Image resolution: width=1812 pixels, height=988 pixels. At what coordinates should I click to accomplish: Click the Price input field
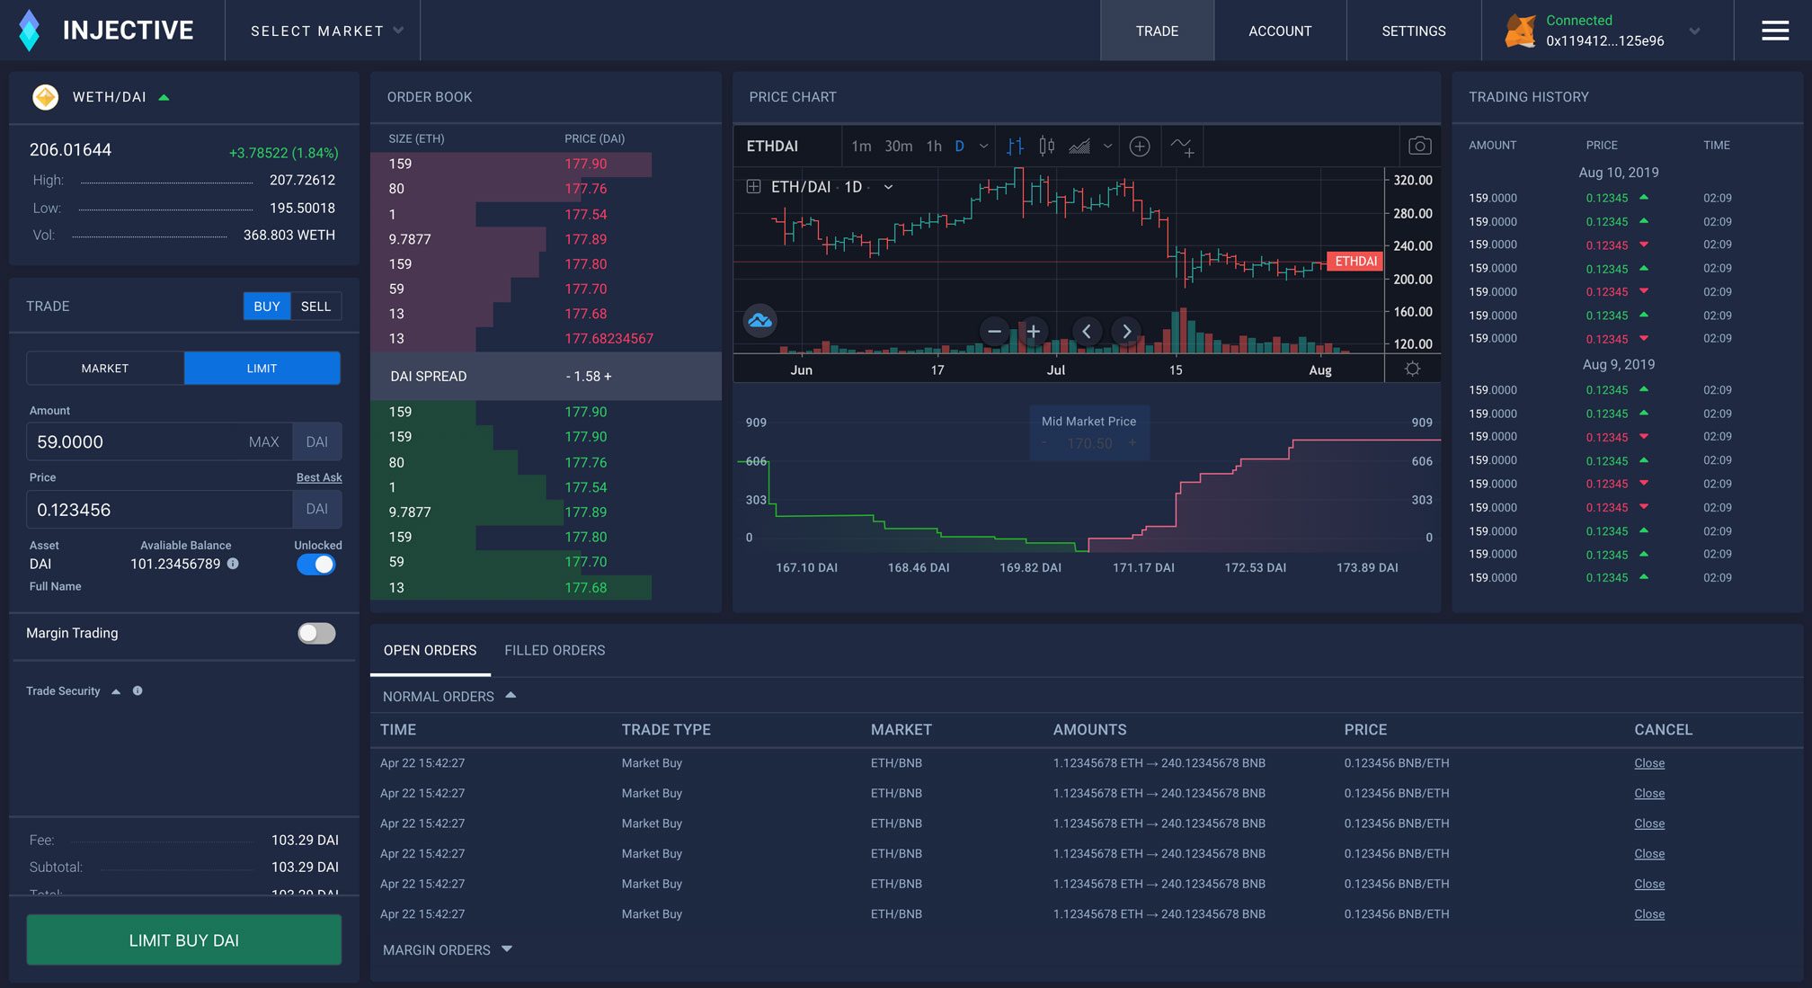pos(159,510)
